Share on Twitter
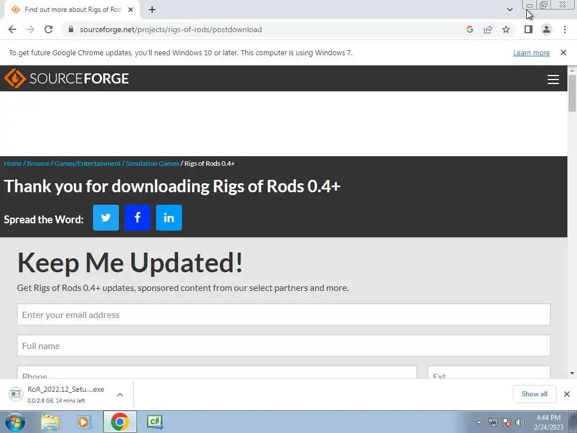The image size is (577, 433). pyautogui.click(x=106, y=218)
